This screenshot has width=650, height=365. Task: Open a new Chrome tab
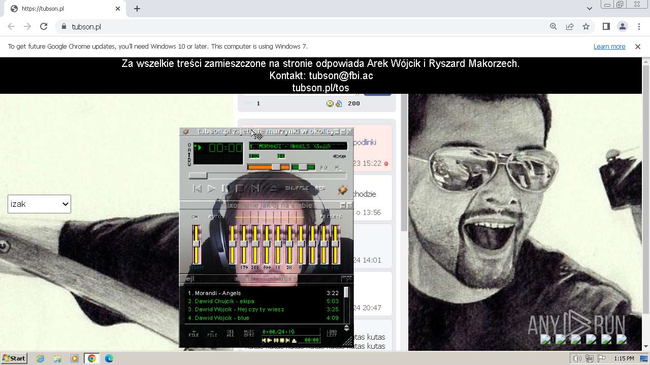137,9
